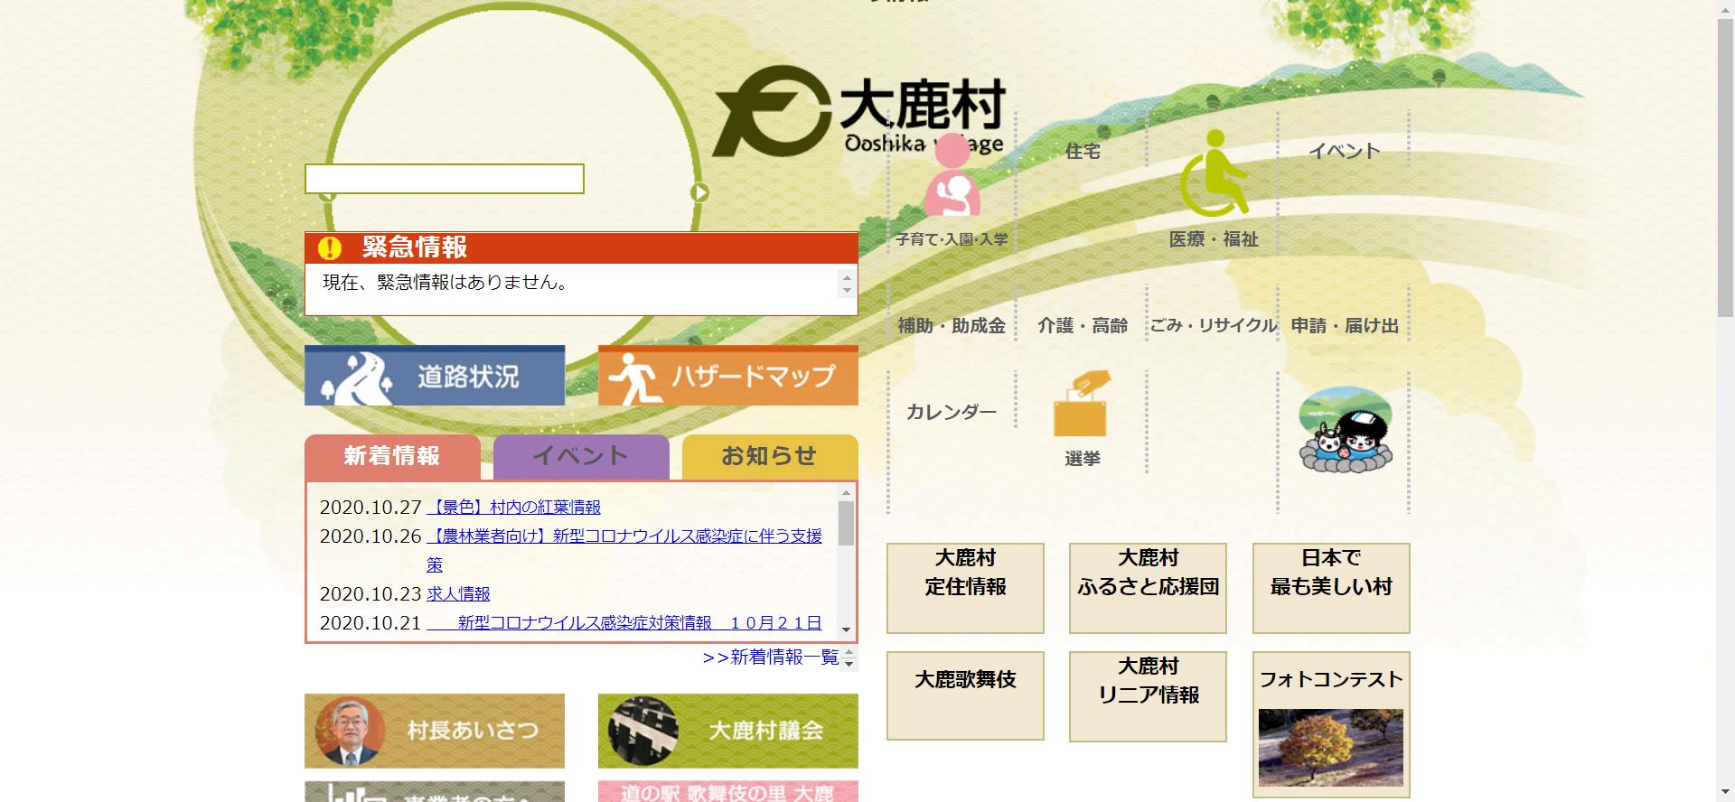Click the news list scrollbar thumb
Screen dimensions: 1735x802
tap(847, 524)
